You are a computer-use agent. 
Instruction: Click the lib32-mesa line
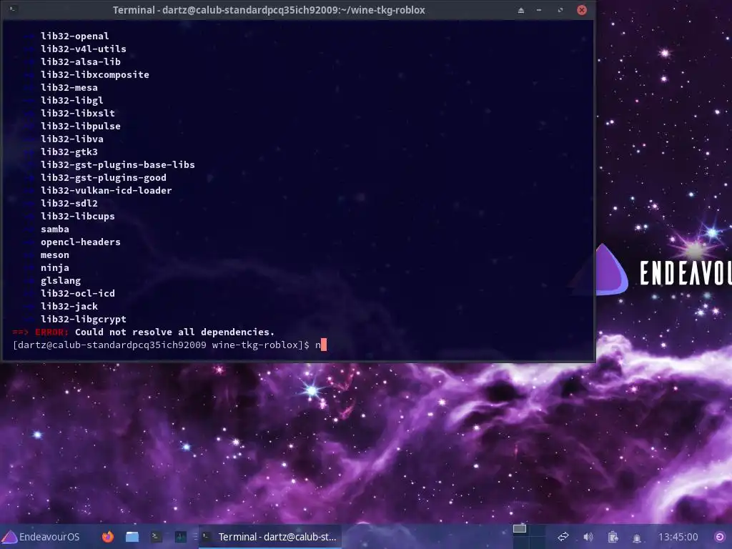69,87
